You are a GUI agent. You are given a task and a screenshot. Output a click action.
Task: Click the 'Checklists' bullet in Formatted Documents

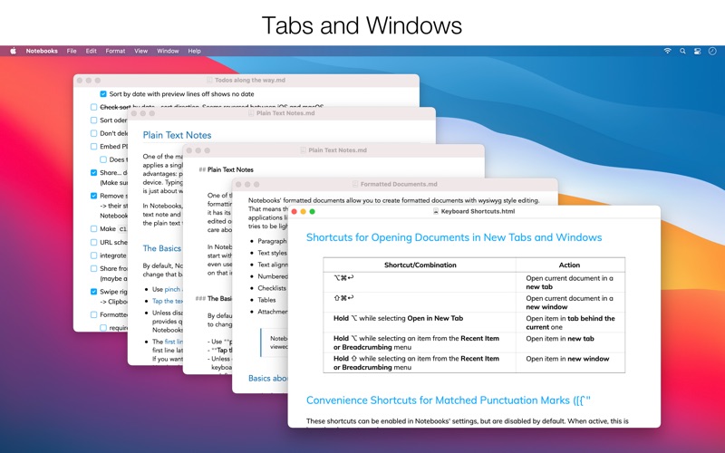point(272,288)
